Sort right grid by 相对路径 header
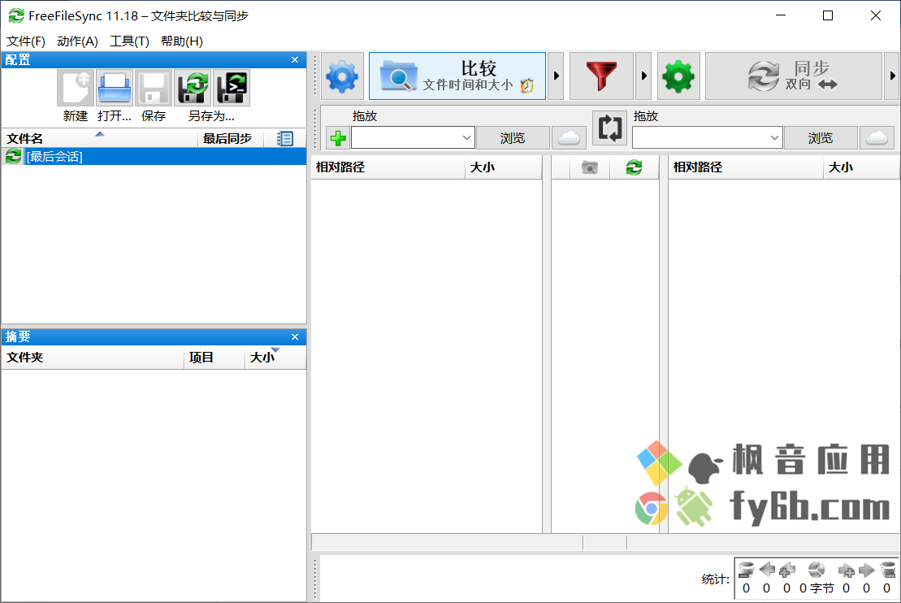The height and width of the screenshot is (603, 901). click(x=746, y=167)
